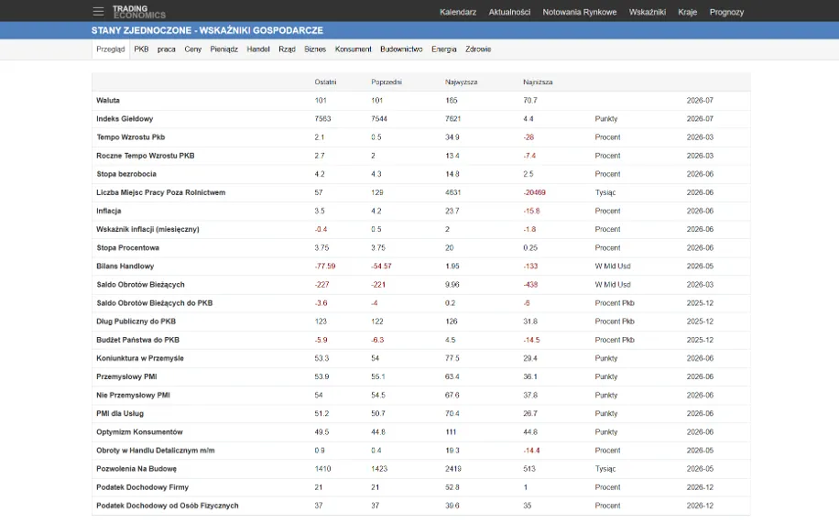The image size is (839, 523).
Task: Open the Dług Publiczny do PKB link
Action: (x=136, y=321)
